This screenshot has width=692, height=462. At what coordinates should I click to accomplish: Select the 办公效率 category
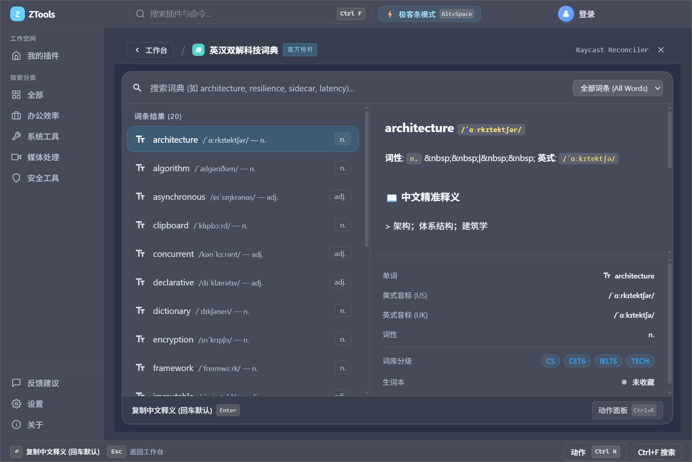(51, 116)
